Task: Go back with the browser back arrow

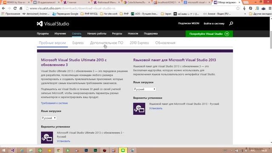Action: pos(3,8)
